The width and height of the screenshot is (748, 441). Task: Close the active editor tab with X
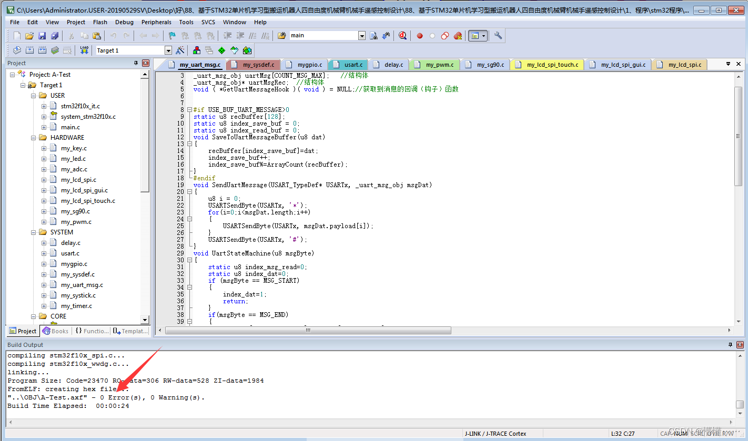tap(740, 64)
